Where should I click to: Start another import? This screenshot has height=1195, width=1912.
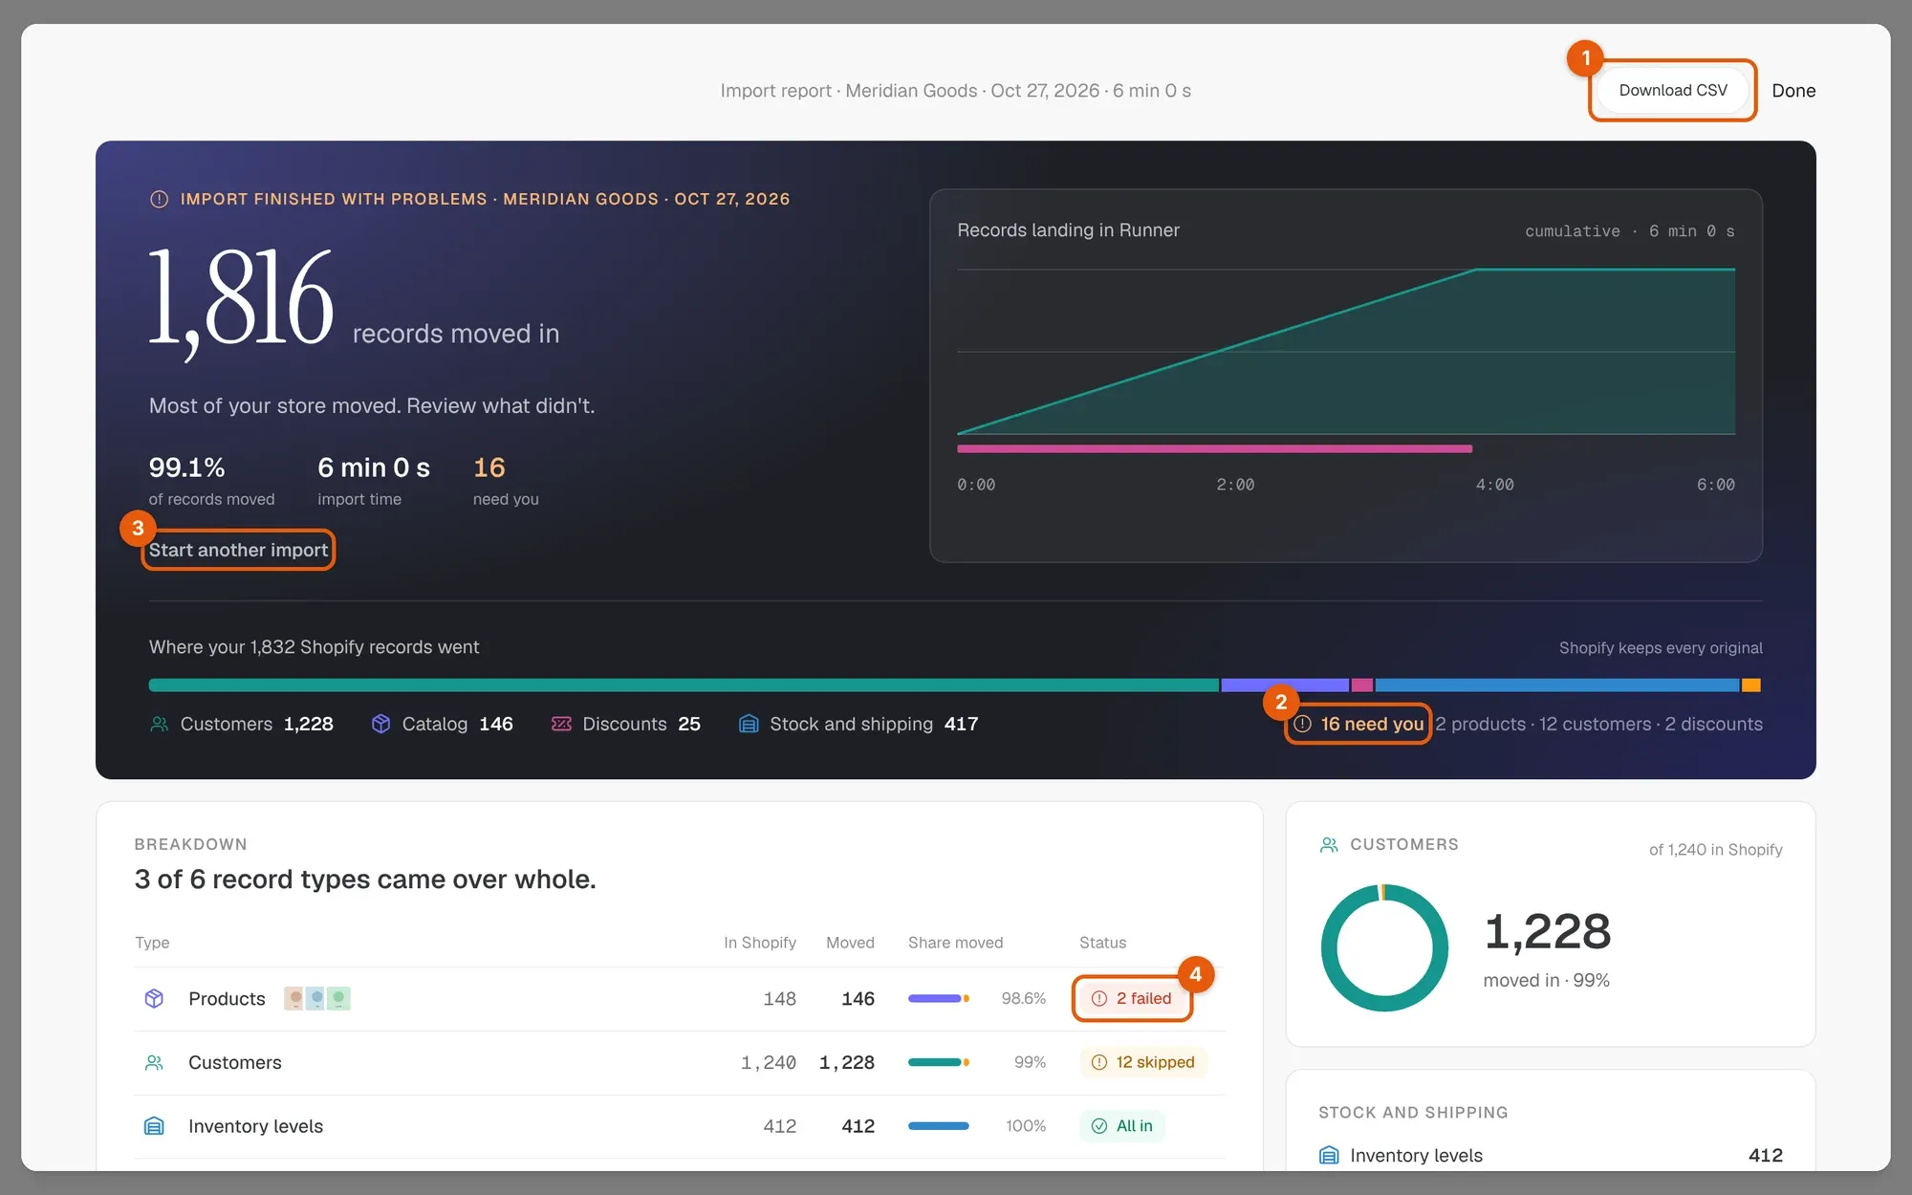point(238,550)
